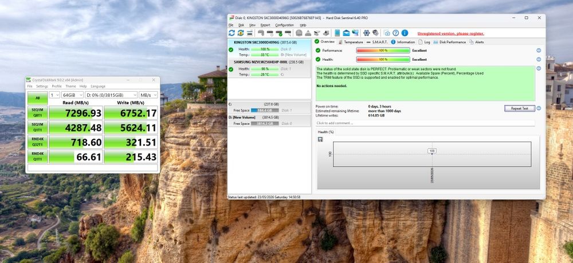This screenshot has width=573, height=263.
Task: Open Language menu in CrystalDiskMark
Action: (x=97, y=86)
